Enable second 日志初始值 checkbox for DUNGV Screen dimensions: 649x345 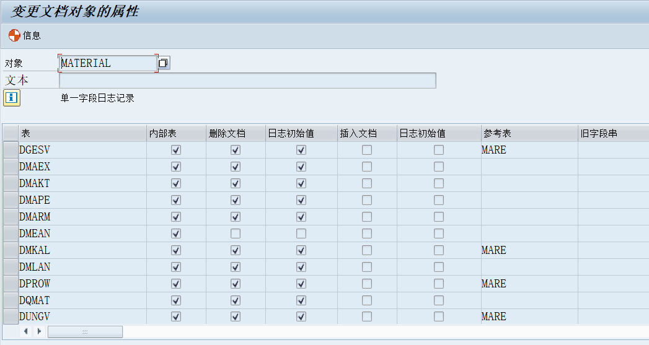point(439,317)
